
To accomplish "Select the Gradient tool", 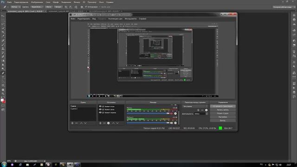I will (x=3, y=61).
